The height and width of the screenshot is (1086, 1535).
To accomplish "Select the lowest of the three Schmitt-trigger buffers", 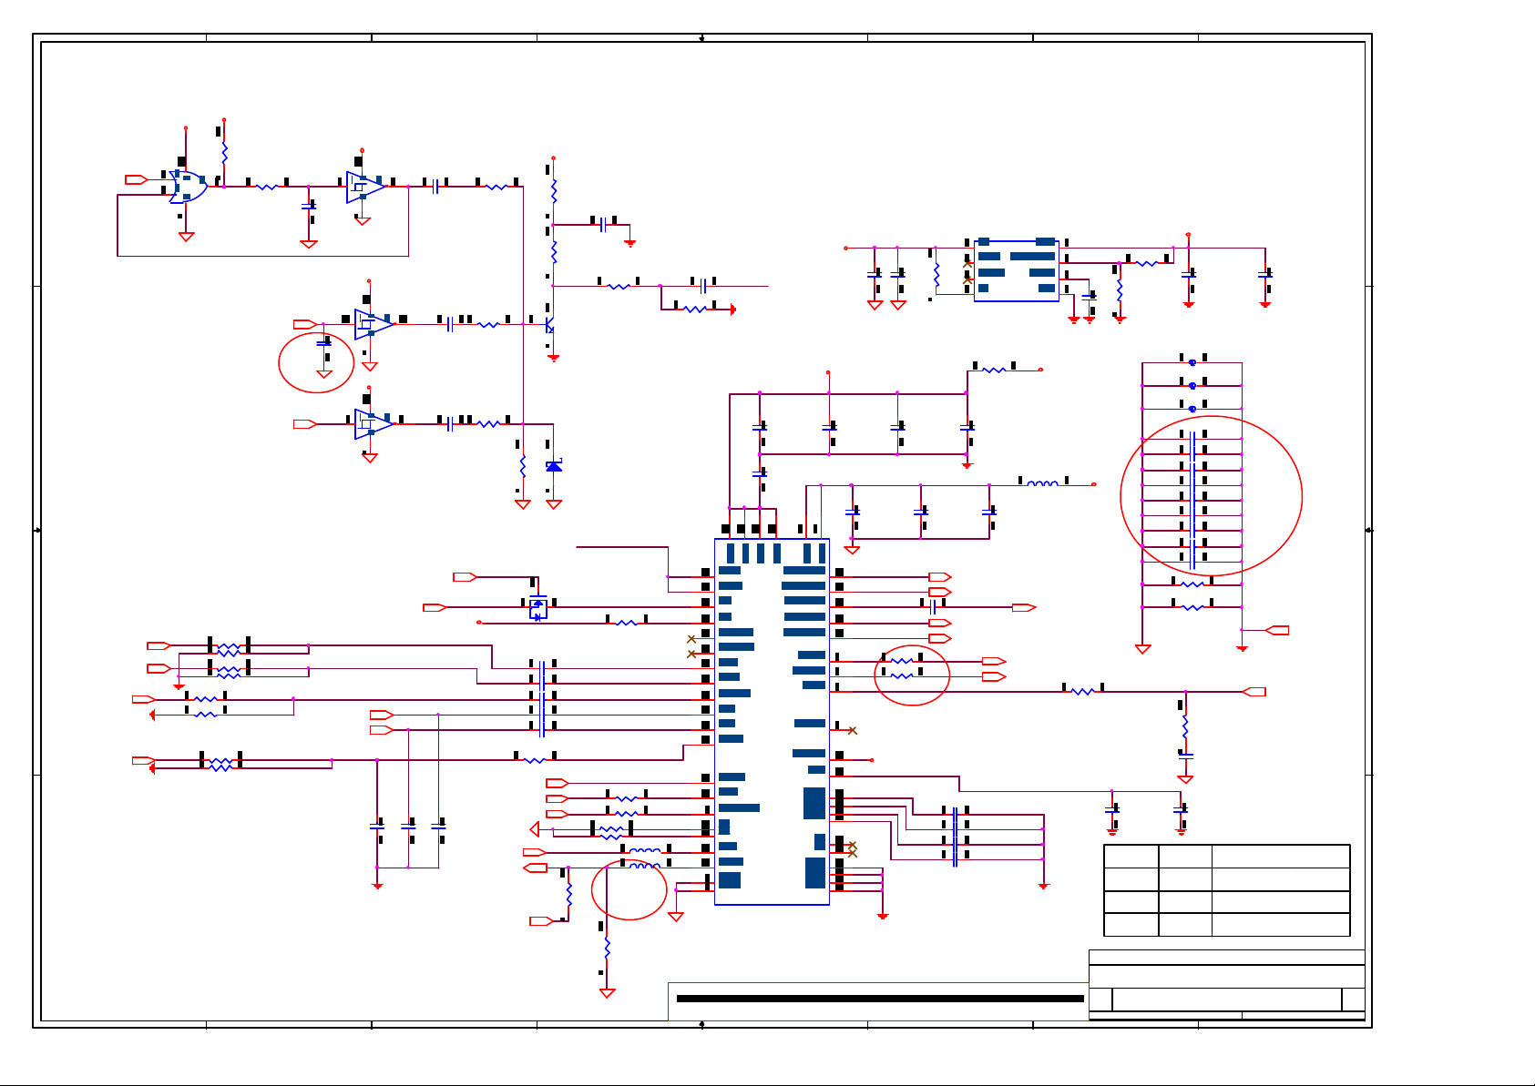I will point(374,424).
